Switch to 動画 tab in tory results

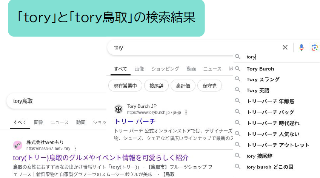click(x=191, y=69)
